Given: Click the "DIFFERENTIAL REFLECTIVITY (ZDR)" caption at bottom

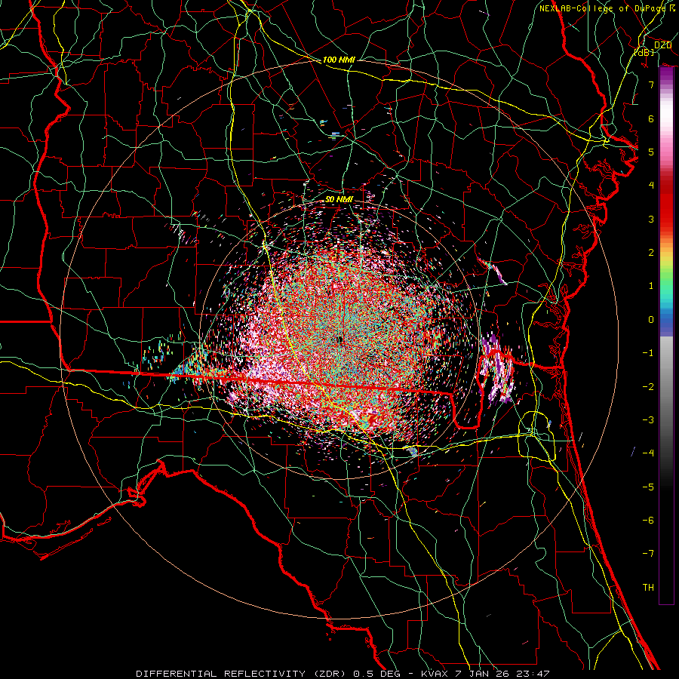Looking at the screenshot, I should coord(241,674).
